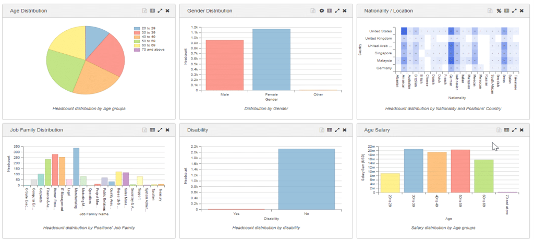
Task: Click the 'Age Distribution' panel title
Action: click(29, 11)
